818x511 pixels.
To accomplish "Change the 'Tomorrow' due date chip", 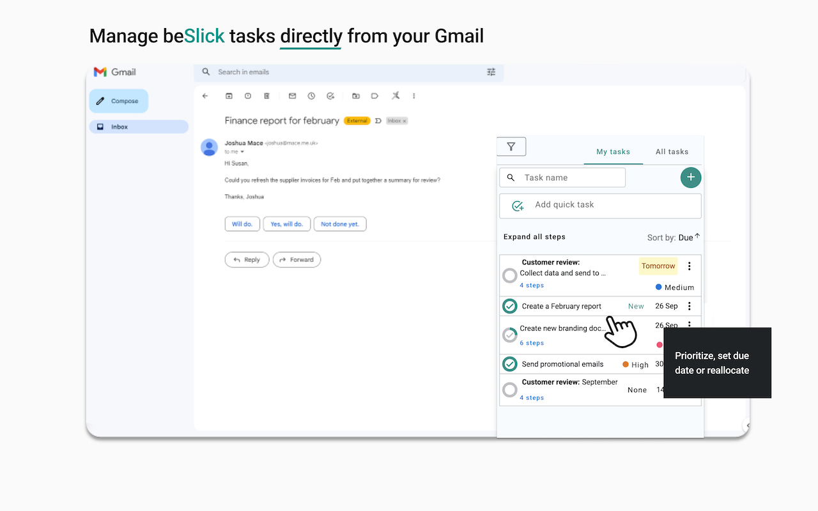I will coord(658,266).
